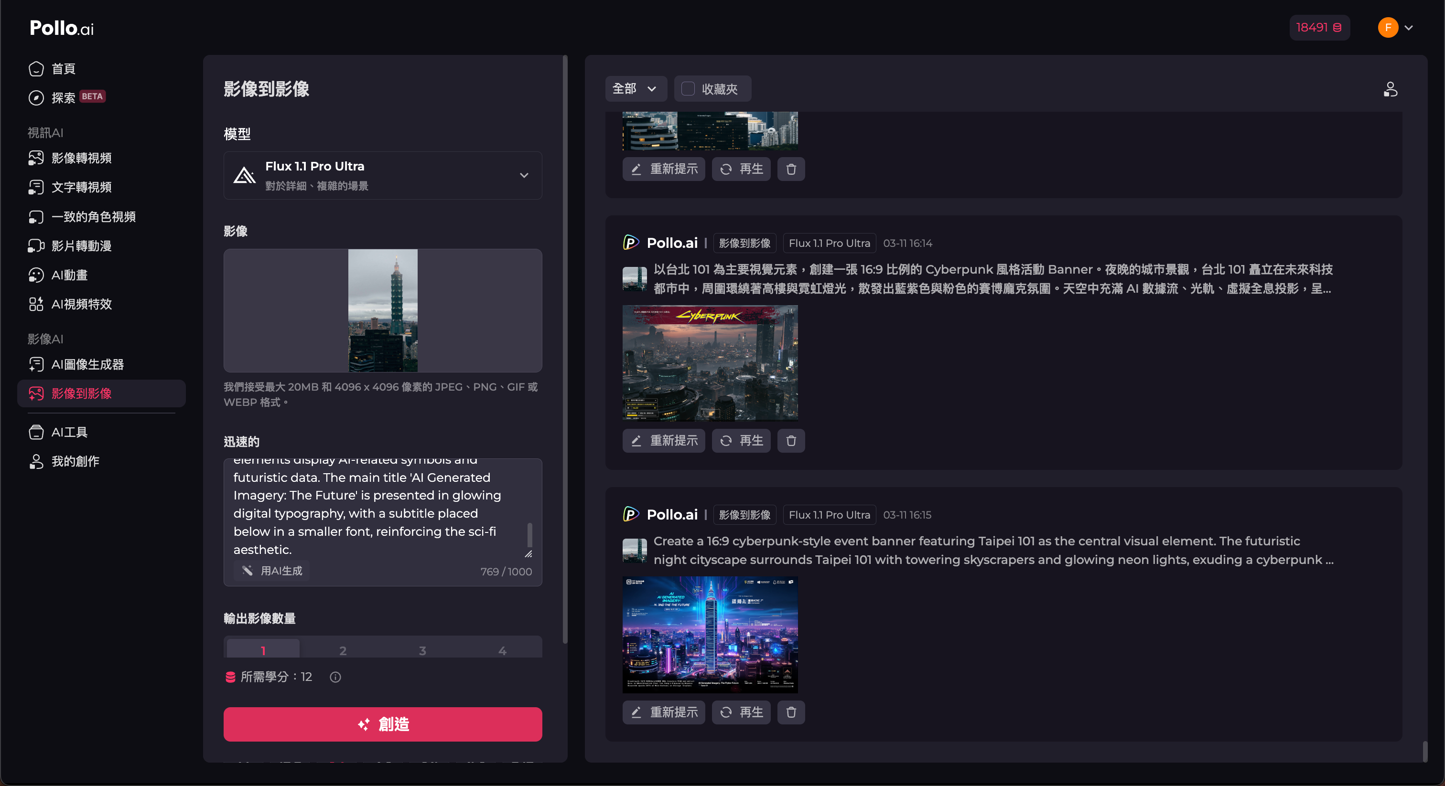Click the 用AI生成 magic wand button
1445x786 pixels.
(x=272, y=571)
